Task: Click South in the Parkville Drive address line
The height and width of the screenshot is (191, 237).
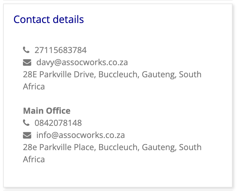Action: (190, 74)
